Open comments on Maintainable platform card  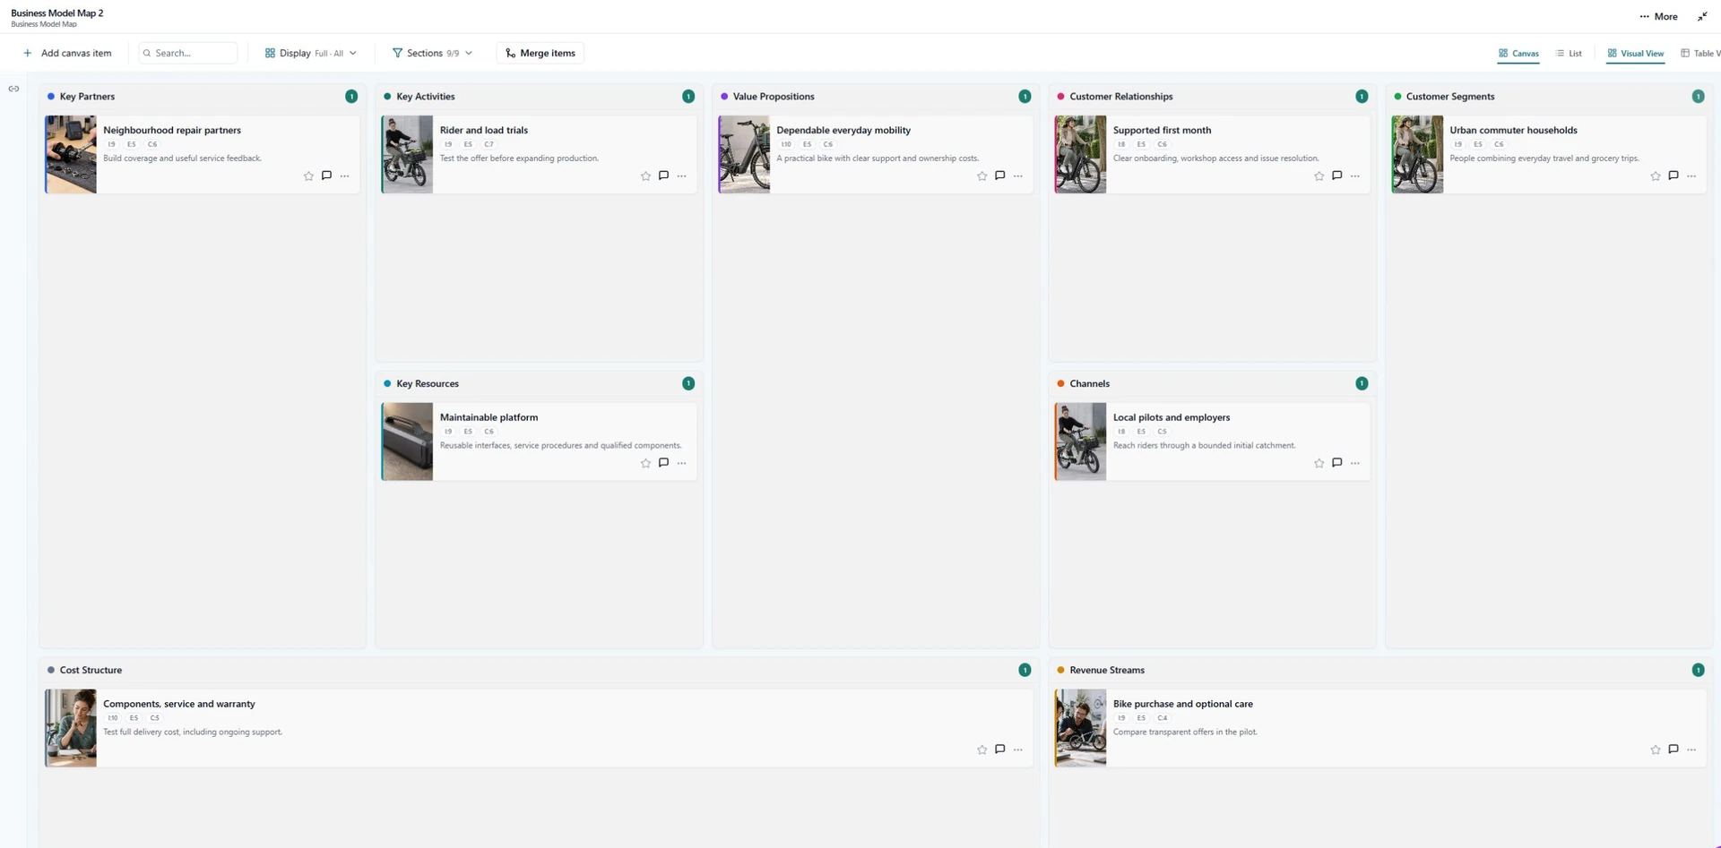tap(663, 463)
